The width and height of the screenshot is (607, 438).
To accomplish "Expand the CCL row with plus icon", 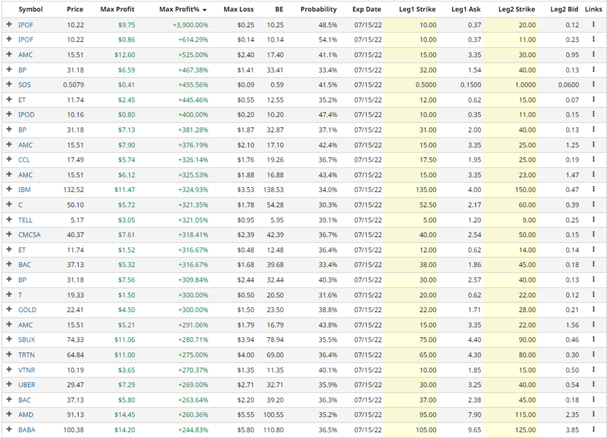I will [x=9, y=160].
